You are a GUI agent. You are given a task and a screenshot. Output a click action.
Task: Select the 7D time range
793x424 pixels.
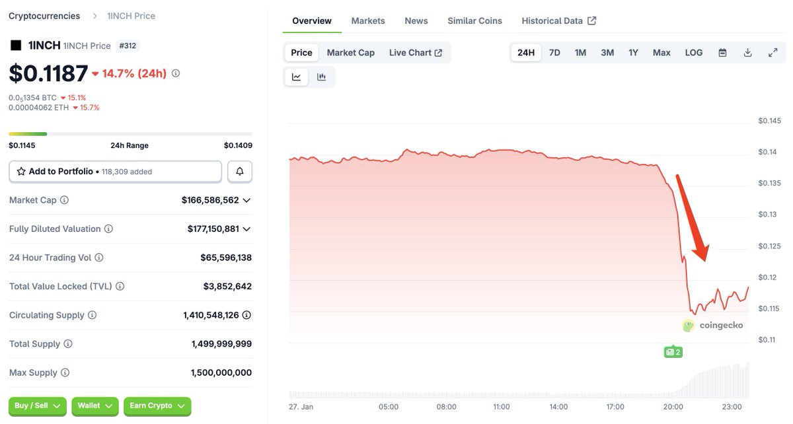[554, 53]
